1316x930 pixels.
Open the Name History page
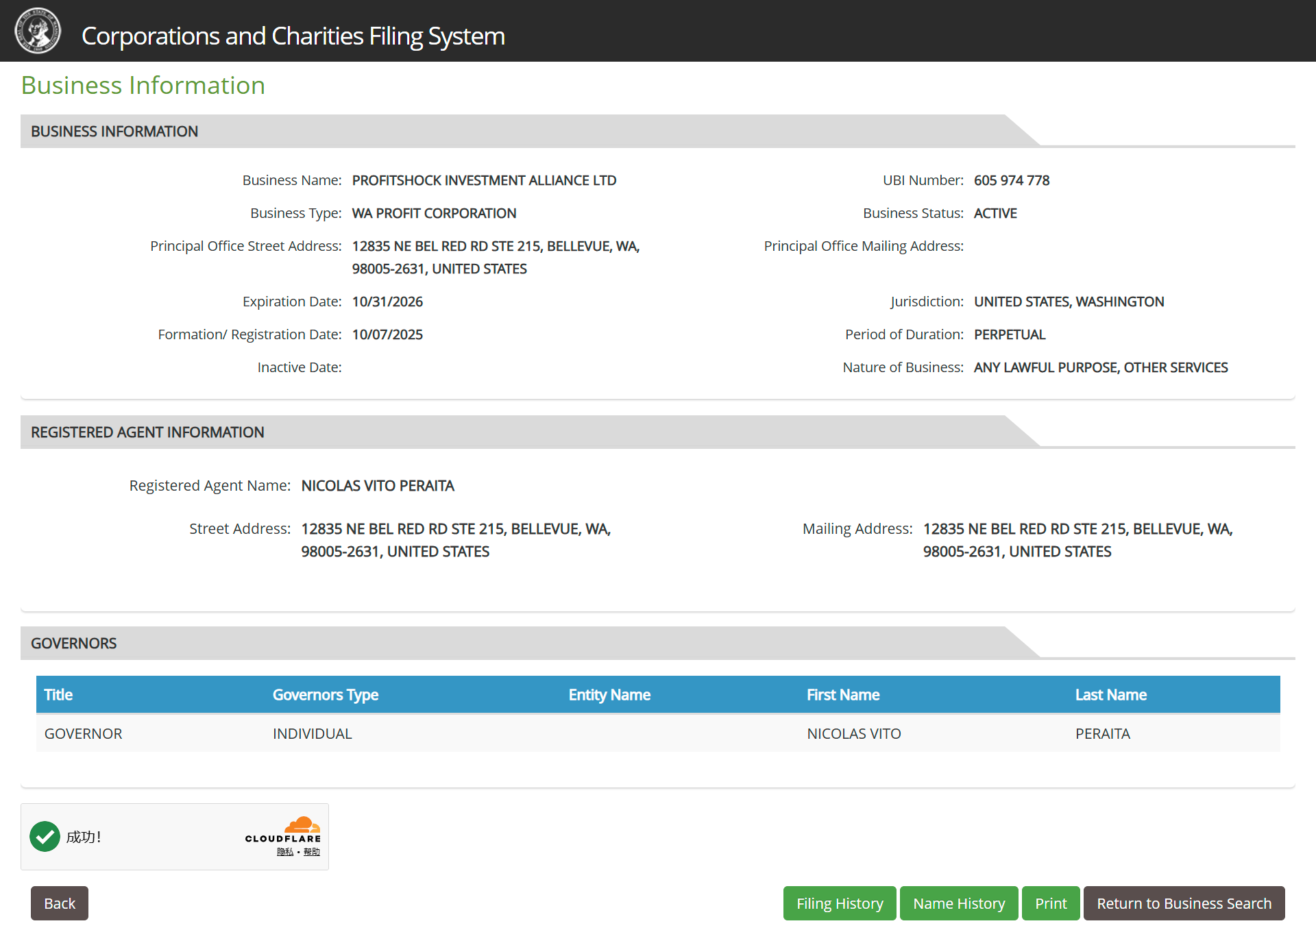959,903
